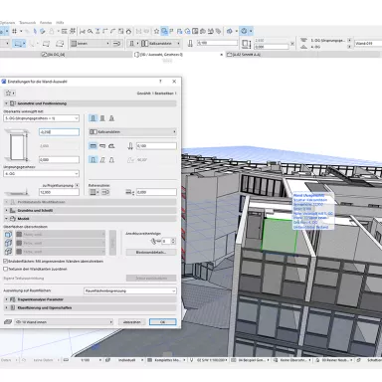Screen dimensions: 382x382
Task: Open the Hilfe menu
Action: (x=60, y=23)
